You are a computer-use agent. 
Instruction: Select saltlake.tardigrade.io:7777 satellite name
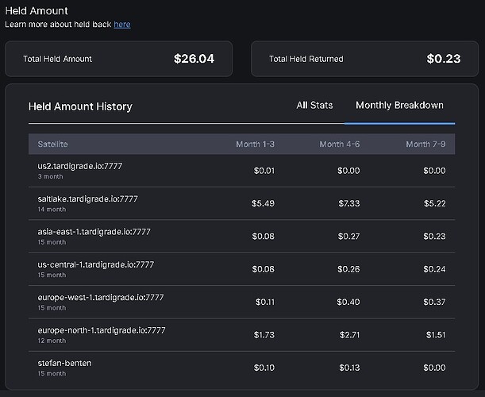[88, 199]
